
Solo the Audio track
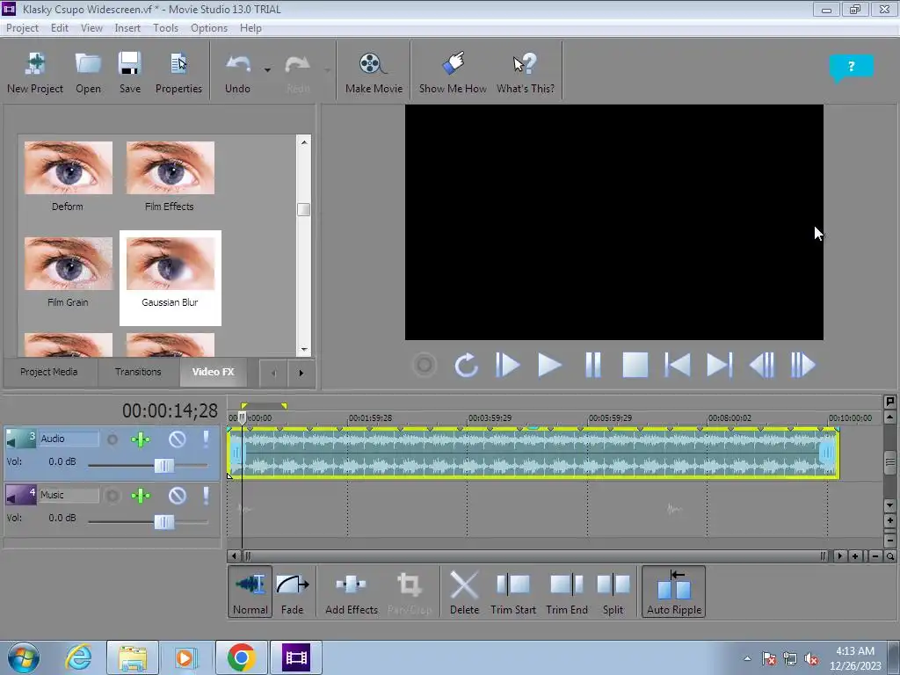tap(206, 439)
